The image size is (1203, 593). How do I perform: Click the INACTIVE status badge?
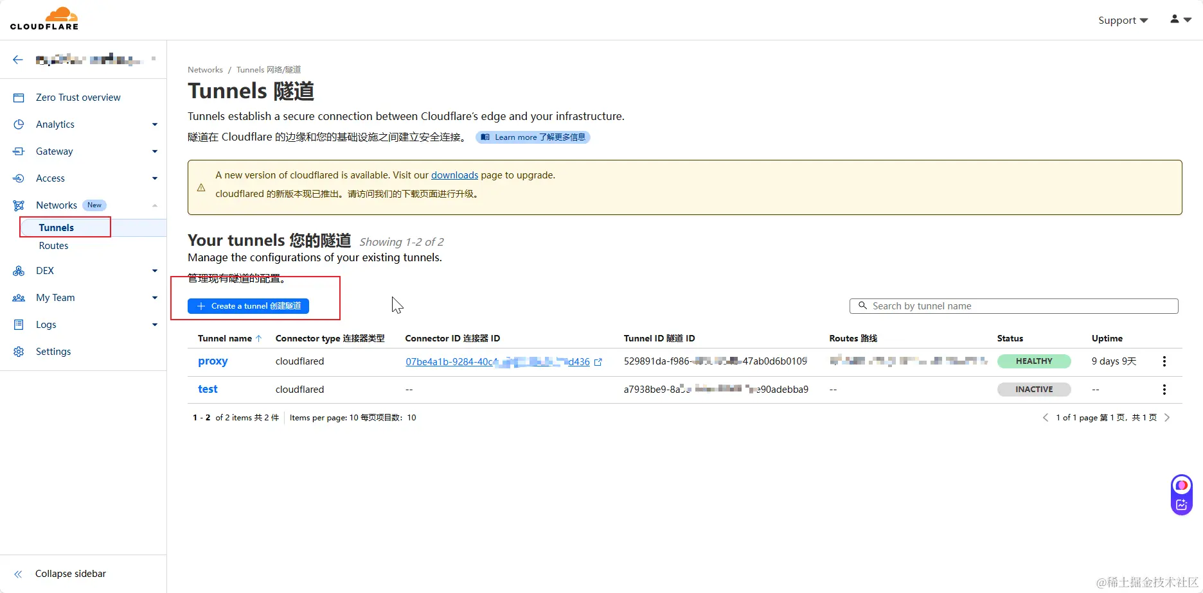coord(1034,390)
